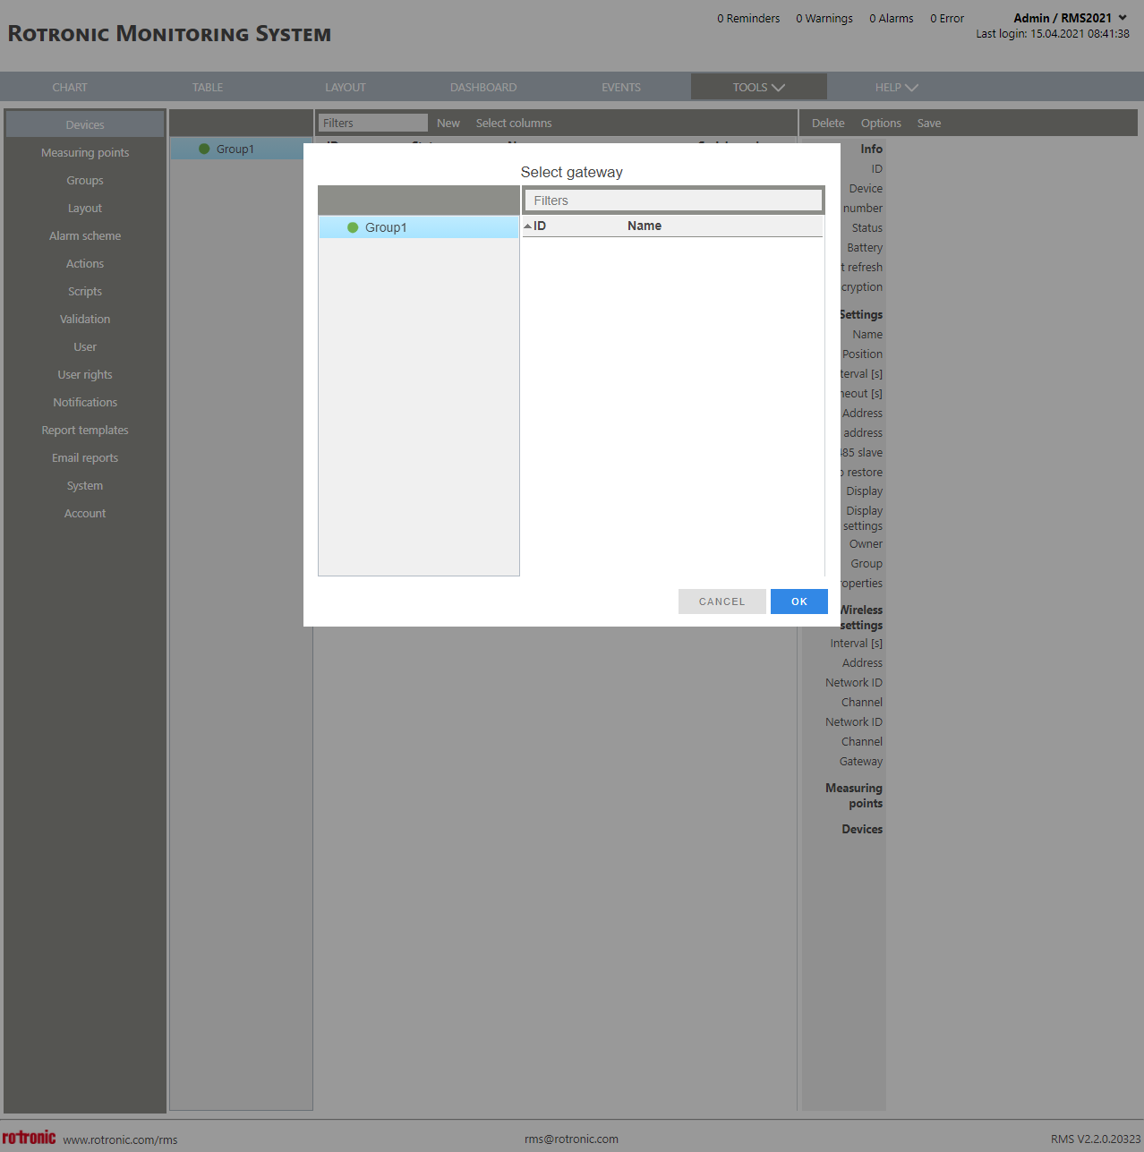Click rms@rotronic.com email link
The height and width of the screenshot is (1152, 1144).
pos(571,1139)
